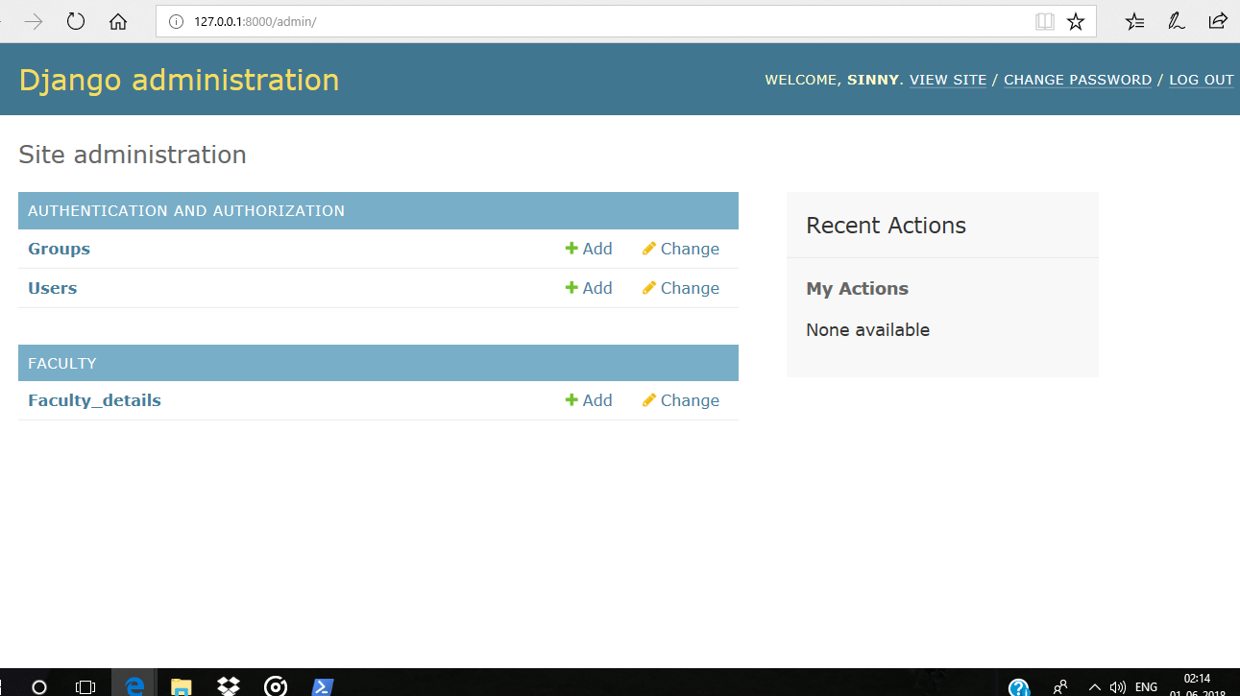Viewport: 1240px width, 696px height.
Task: Click ENG language indicator
Action: pos(1146,687)
